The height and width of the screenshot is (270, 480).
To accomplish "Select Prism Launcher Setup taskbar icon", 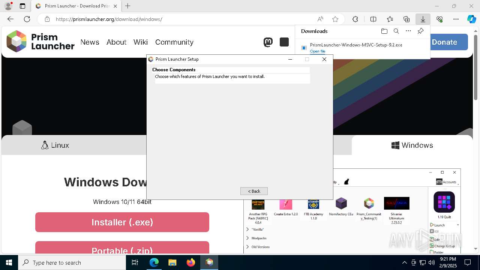I will (x=209, y=262).
